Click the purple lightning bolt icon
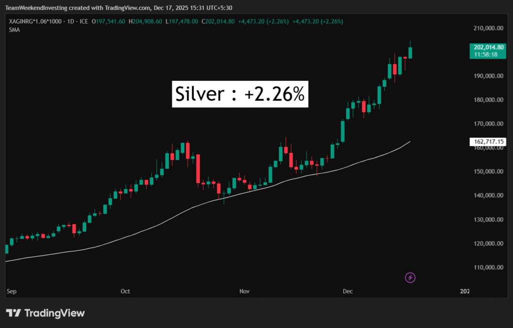 click(x=410, y=277)
